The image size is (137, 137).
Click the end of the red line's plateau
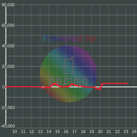click(128, 83)
